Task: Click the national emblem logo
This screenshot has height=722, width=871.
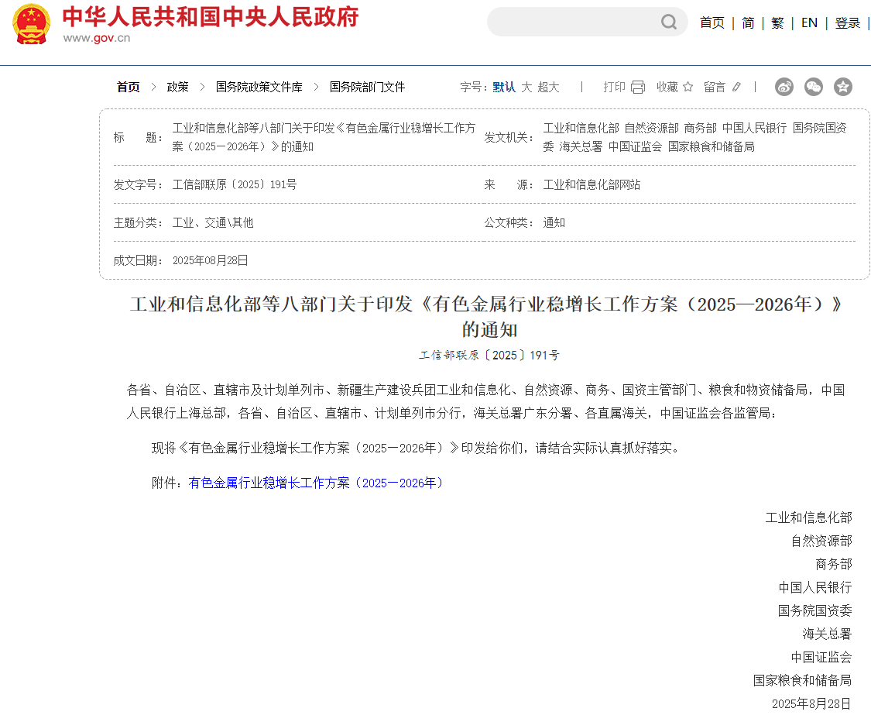Action: (32, 24)
